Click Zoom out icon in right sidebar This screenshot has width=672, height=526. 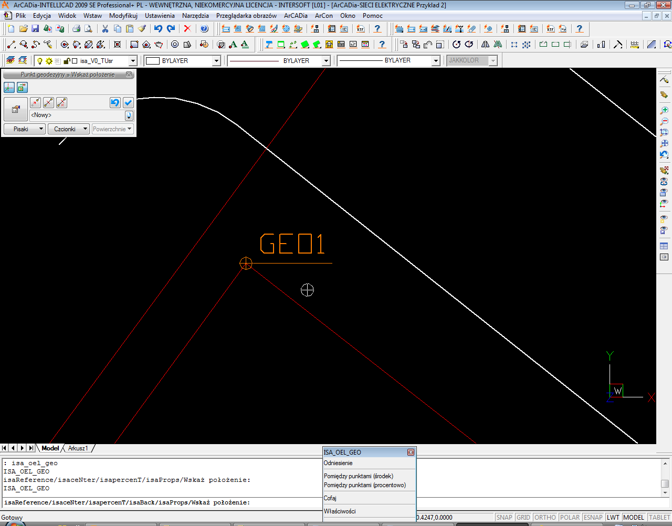click(x=664, y=121)
